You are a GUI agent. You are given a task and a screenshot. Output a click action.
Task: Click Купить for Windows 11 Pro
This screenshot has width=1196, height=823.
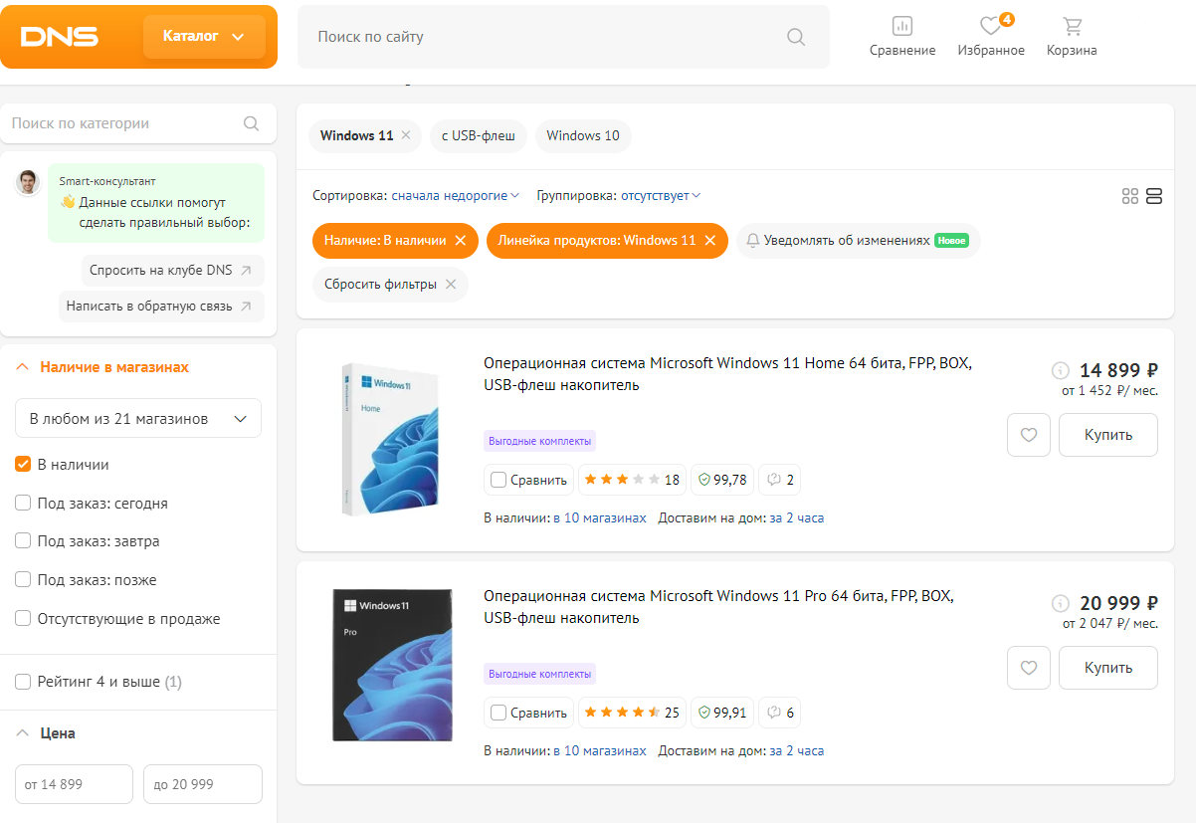[1108, 668]
